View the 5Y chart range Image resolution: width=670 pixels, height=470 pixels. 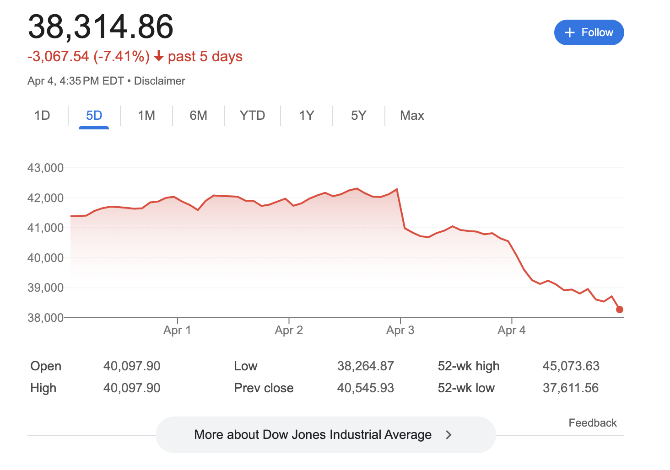point(358,115)
